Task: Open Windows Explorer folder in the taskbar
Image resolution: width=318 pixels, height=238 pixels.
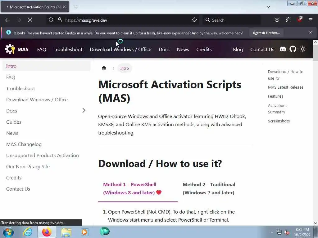Action: [x=66, y=232]
